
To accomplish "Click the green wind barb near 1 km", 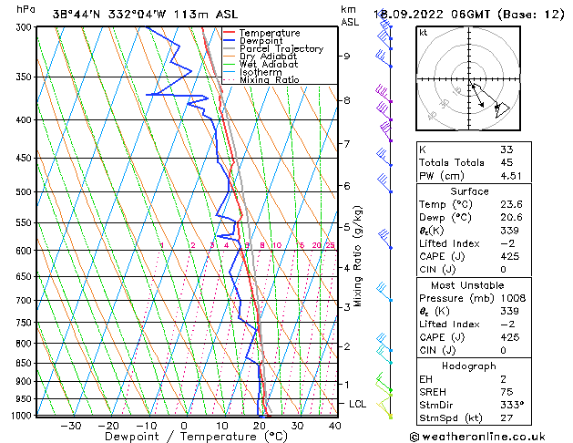I will (x=384, y=382).
